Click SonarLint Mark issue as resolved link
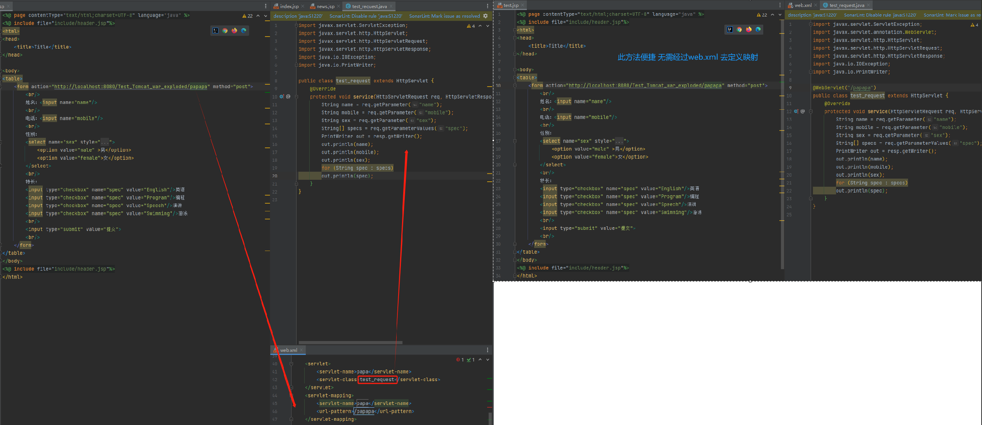982x425 pixels. 444,16
